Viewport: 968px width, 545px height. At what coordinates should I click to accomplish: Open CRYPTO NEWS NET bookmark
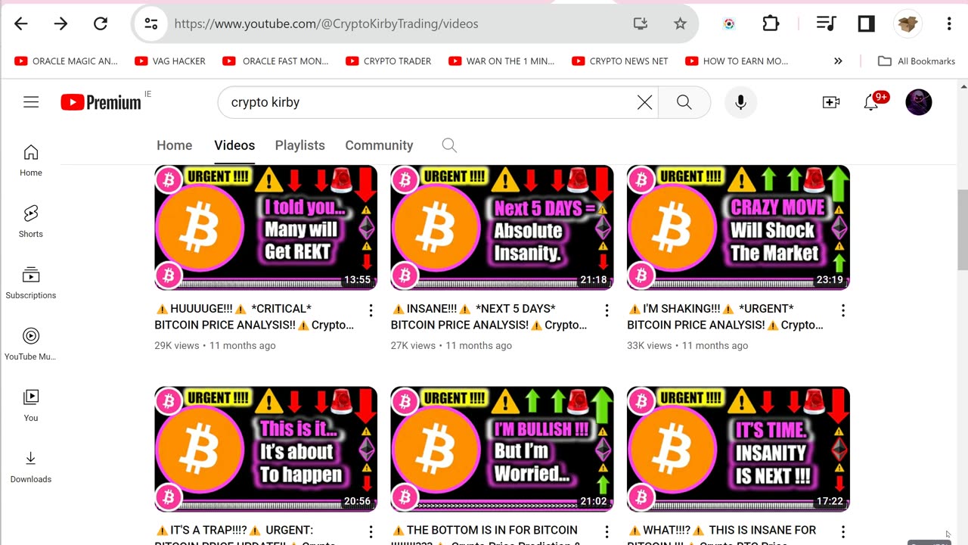click(x=620, y=61)
